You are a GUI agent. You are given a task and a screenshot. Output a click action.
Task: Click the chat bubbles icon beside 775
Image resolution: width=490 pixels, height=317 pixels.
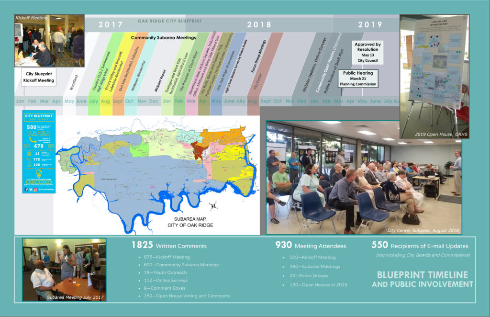point(28,159)
